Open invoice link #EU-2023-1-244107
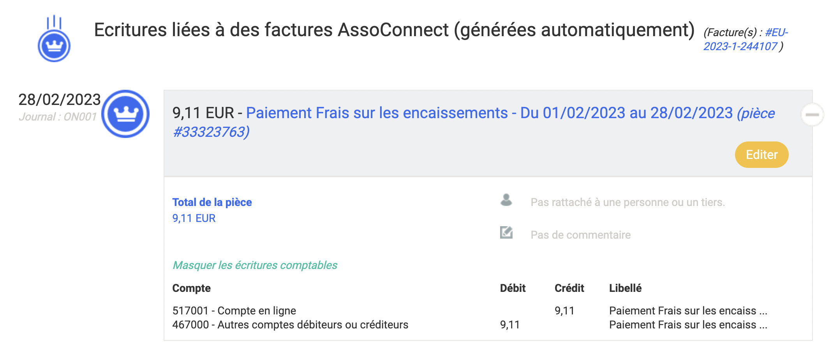 pos(746,39)
